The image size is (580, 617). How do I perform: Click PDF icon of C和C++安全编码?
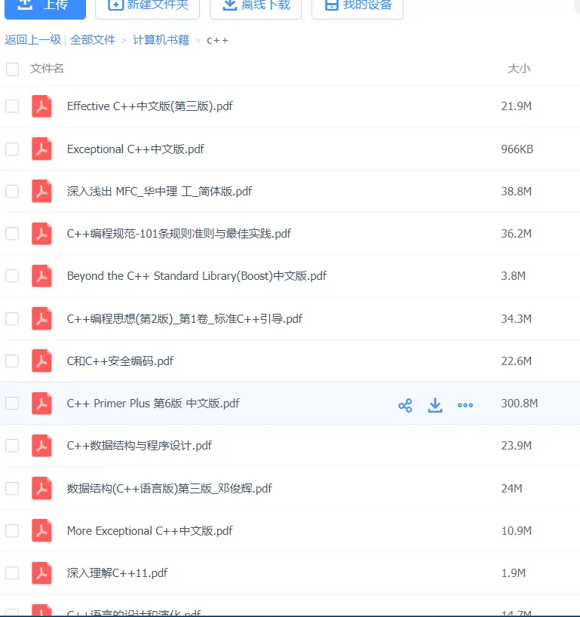(41, 361)
